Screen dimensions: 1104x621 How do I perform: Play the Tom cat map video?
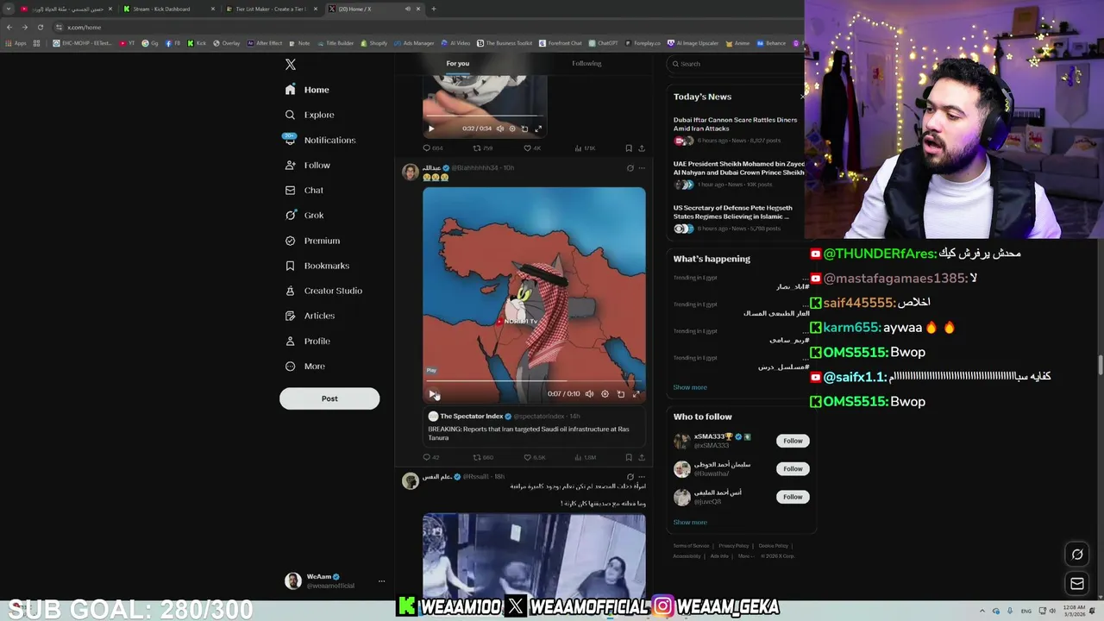click(x=432, y=393)
